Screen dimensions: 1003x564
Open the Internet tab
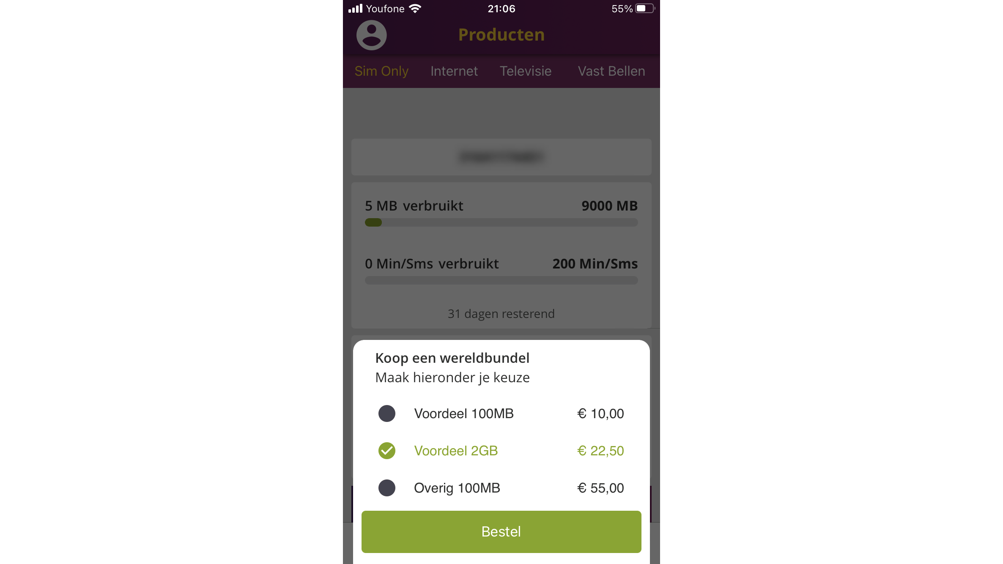(454, 71)
